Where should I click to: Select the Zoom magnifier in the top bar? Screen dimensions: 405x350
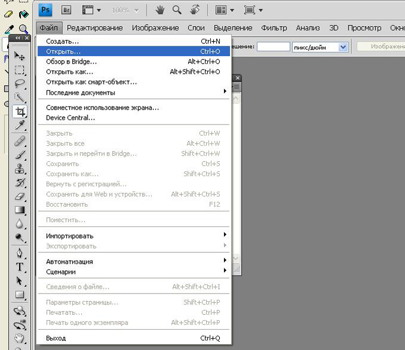coord(177,10)
